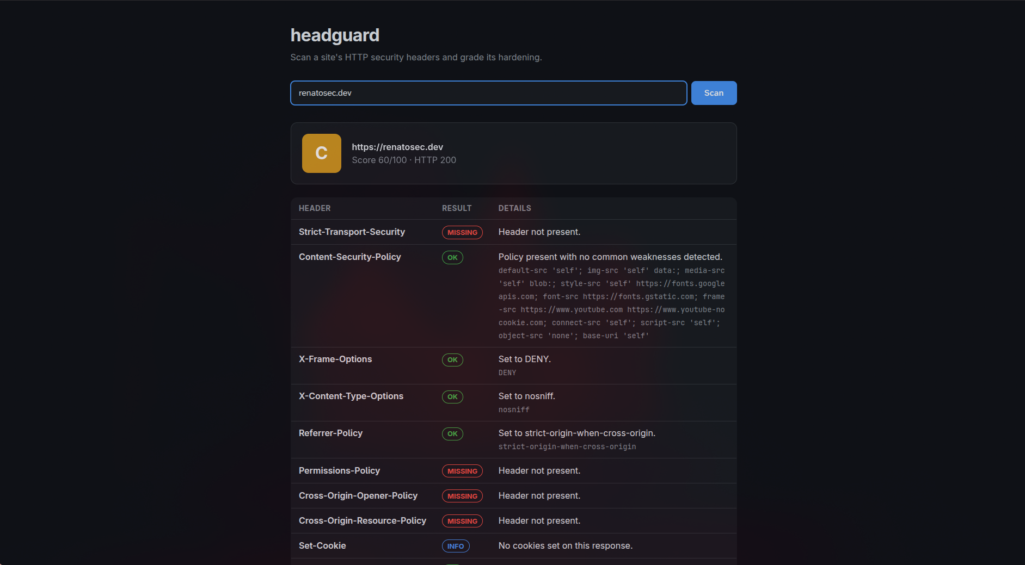1025x565 pixels.
Task: Click the Permissions-Policy header name
Action: (339, 470)
